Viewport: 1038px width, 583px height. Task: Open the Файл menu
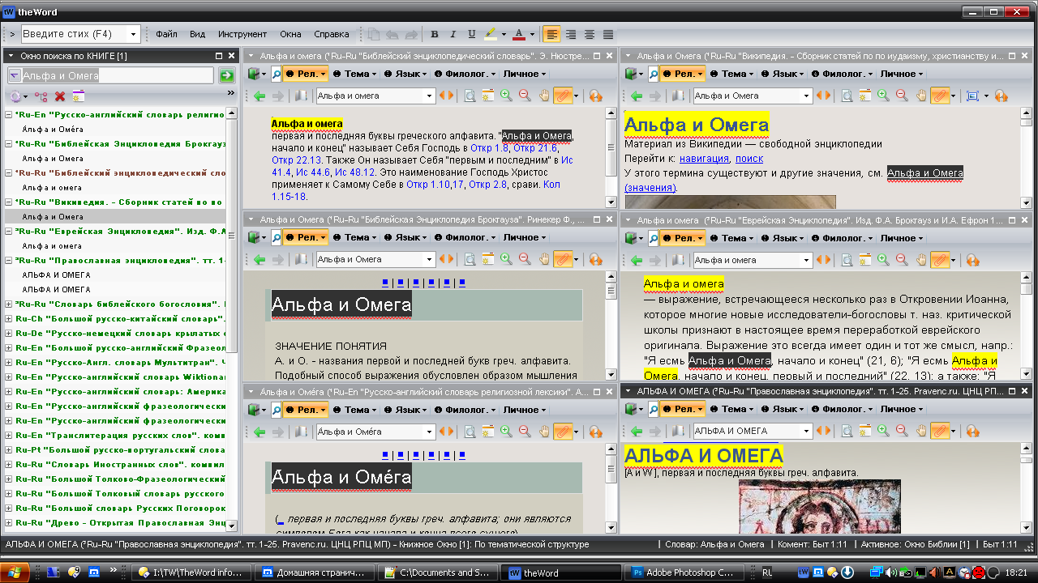coord(166,34)
